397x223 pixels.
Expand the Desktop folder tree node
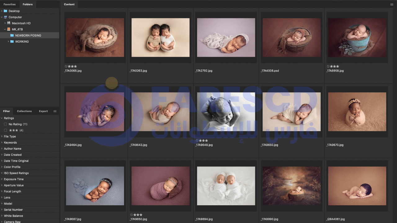point(2,11)
